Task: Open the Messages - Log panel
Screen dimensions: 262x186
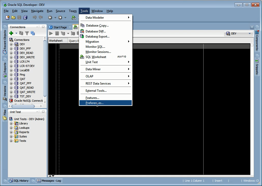Action: coord(49,181)
